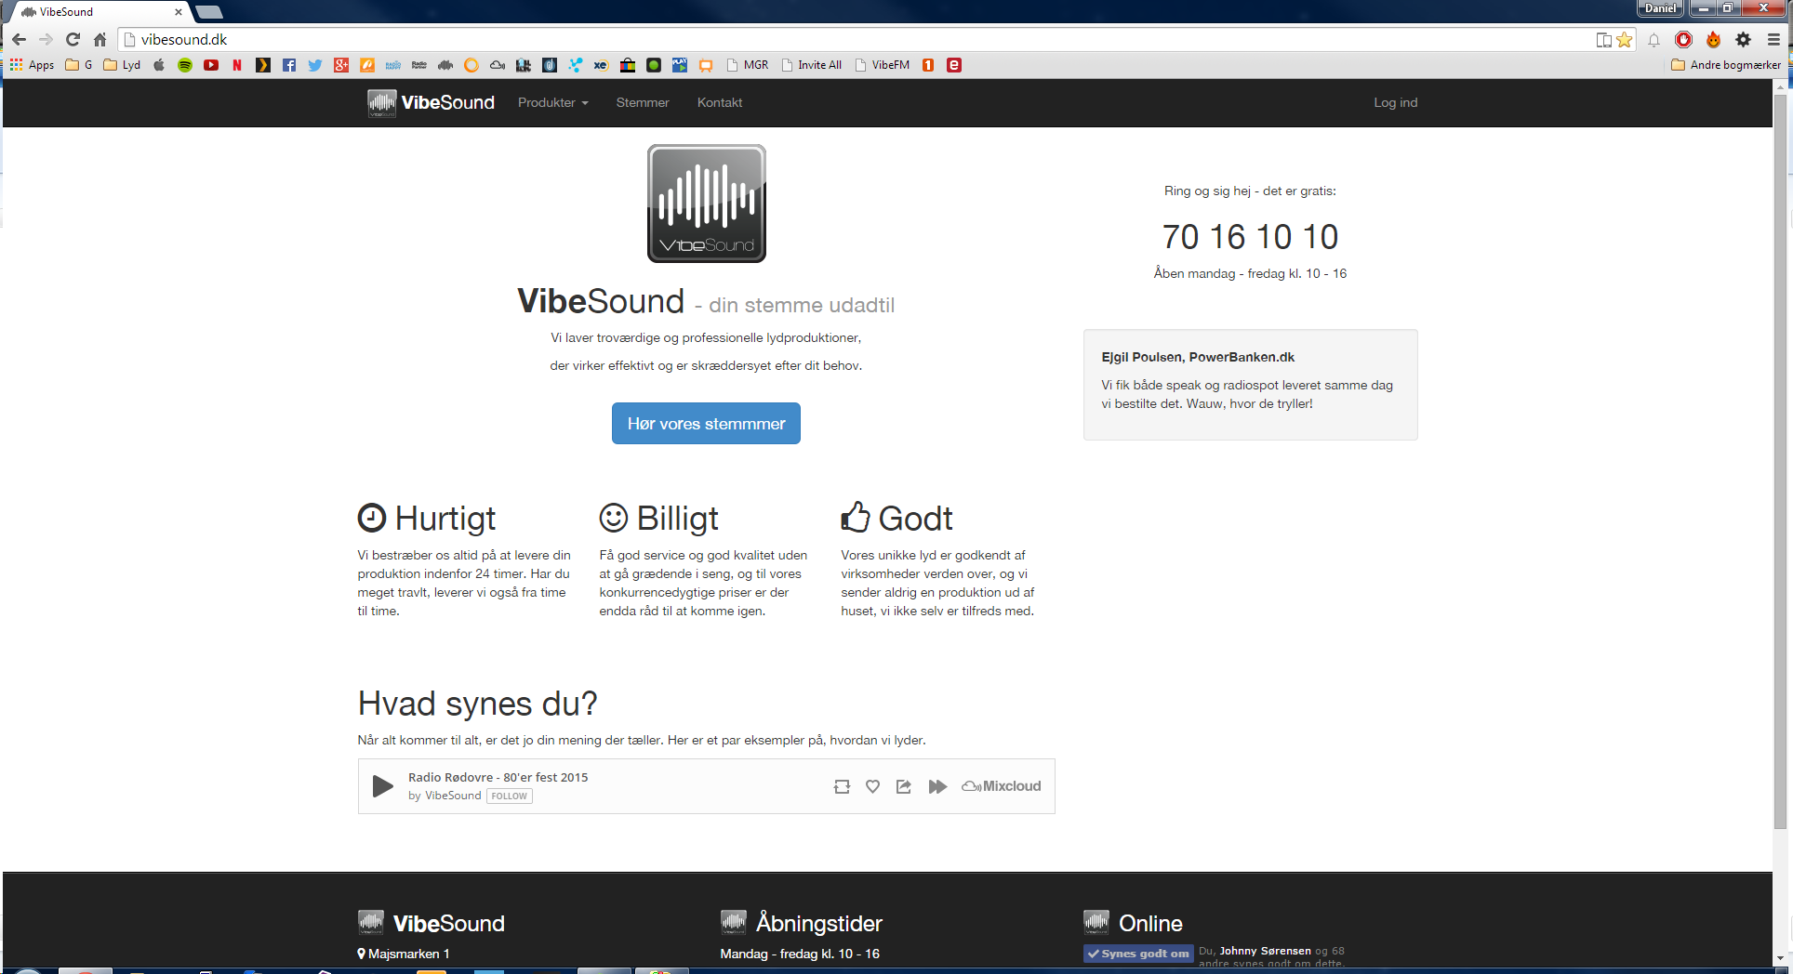Image resolution: width=1793 pixels, height=974 pixels.
Task: Open the Invite All bookmark
Action: [x=812, y=65]
